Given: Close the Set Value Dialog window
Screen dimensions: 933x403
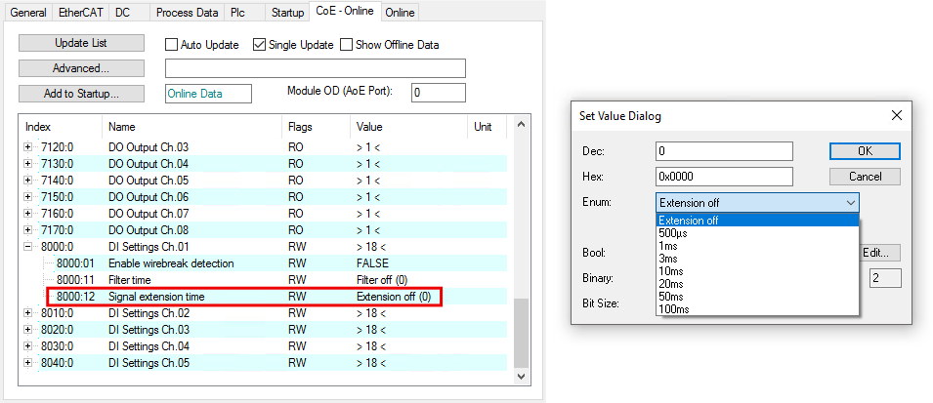Looking at the screenshot, I should tap(897, 115).
